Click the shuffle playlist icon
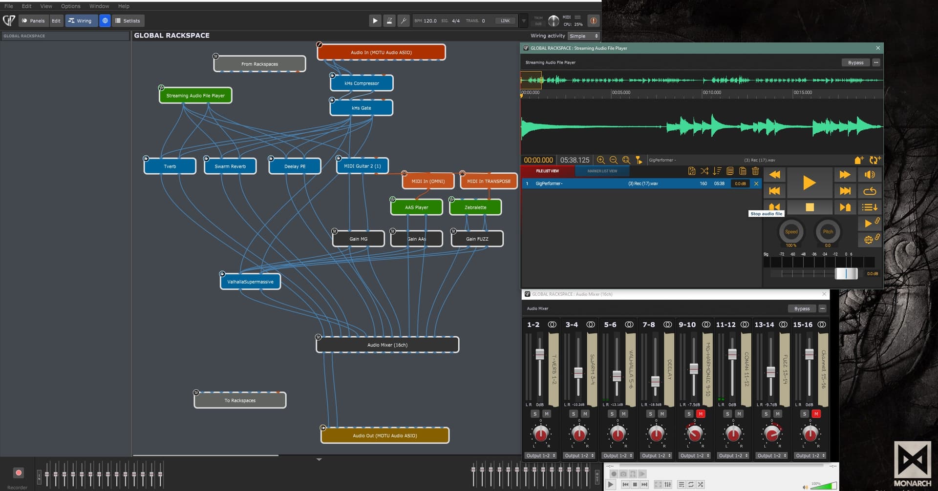Screen dimensions: 938x491 704,171
